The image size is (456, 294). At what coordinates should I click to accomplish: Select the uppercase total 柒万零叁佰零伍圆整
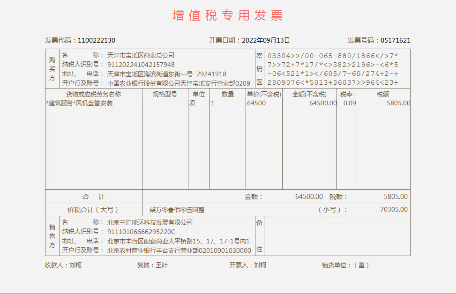(x=177, y=210)
